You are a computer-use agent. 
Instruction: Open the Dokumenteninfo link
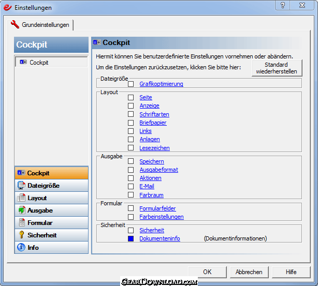pos(160,238)
